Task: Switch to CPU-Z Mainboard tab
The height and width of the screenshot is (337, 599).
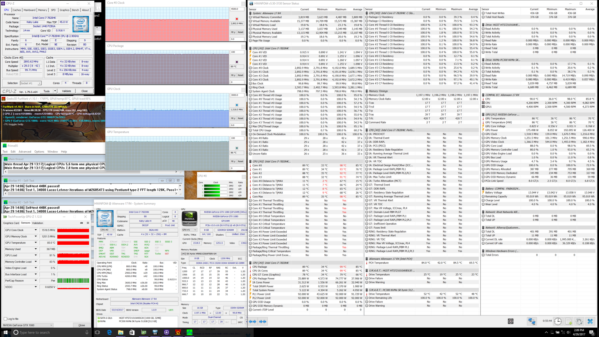Action: [x=30, y=10]
